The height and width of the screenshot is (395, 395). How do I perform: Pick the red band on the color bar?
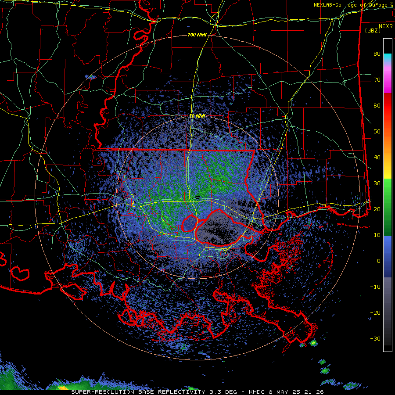tap(388, 106)
